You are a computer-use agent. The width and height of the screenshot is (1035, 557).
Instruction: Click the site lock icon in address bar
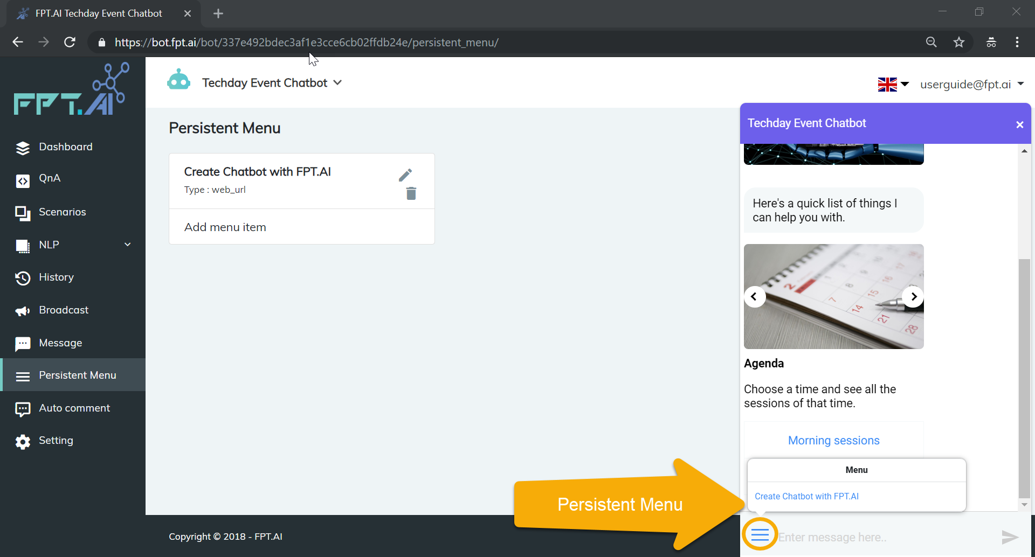(x=101, y=42)
